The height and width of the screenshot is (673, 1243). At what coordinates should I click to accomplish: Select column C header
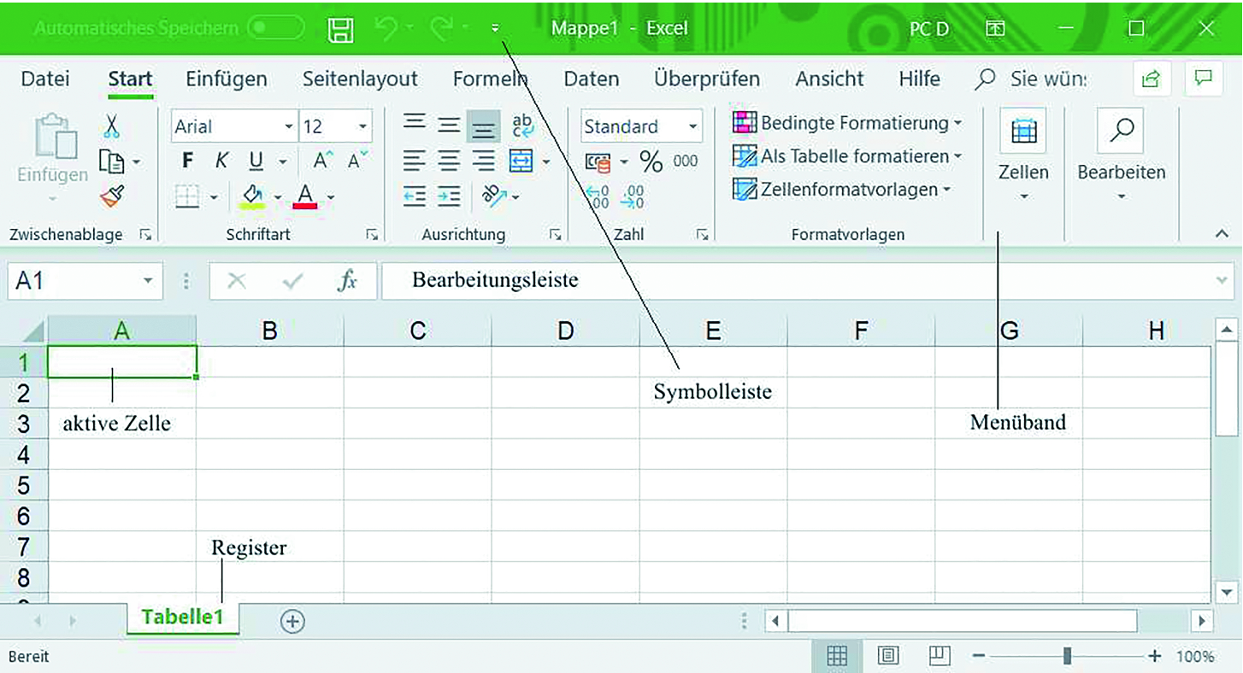click(418, 331)
